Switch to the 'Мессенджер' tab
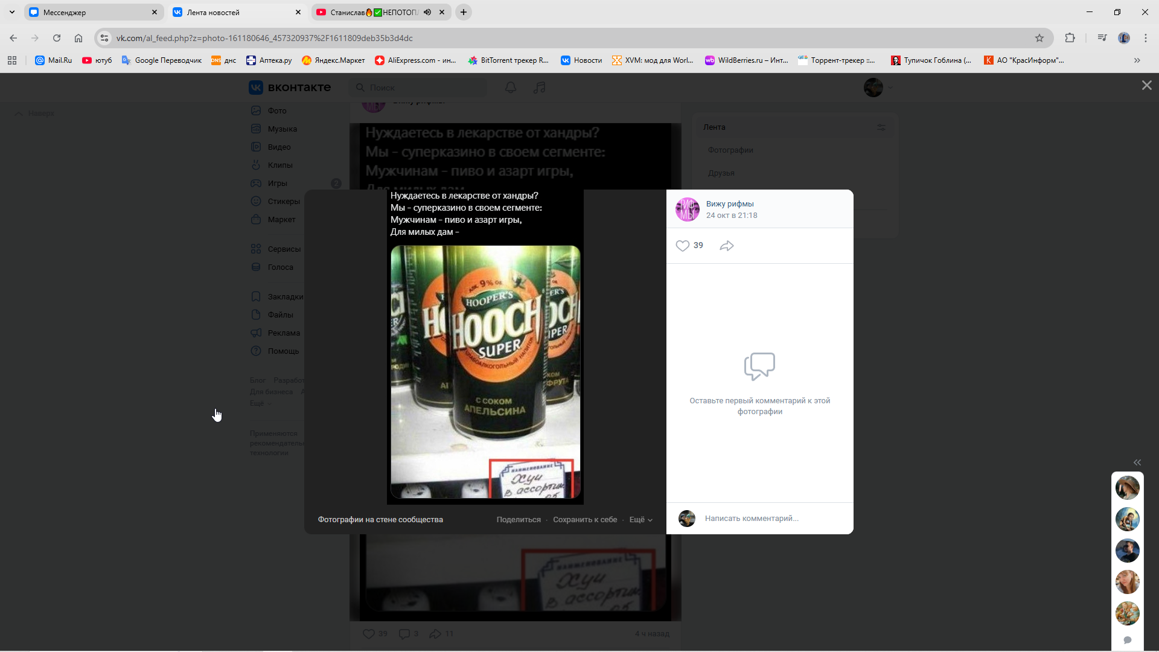 [91, 12]
